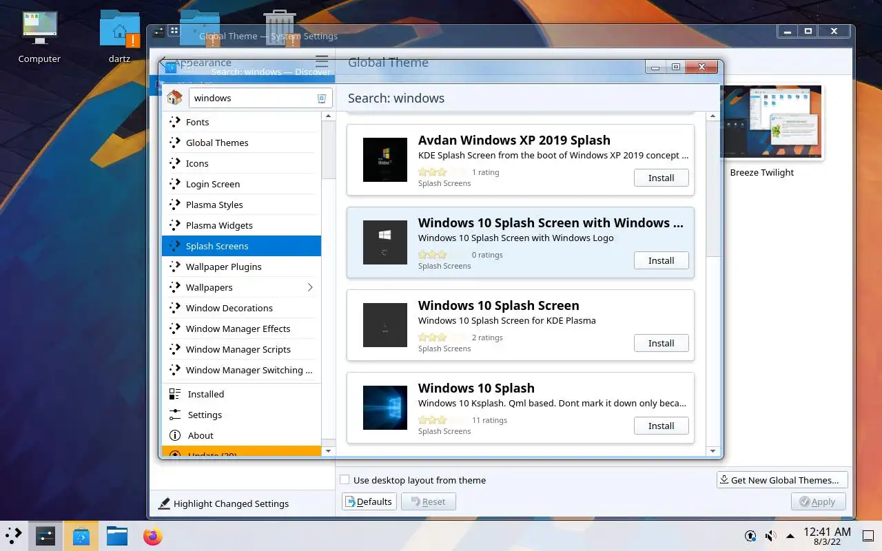Click the 'Search: windows' header text
The height and width of the screenshot is (551, 882).
pos(396,98)
